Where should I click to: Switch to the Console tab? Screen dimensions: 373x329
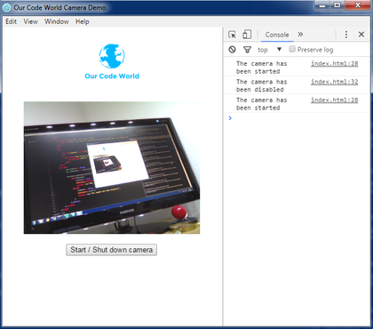277,35
